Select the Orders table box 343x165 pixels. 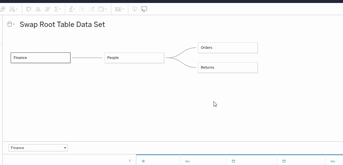[x=228, y=48]
